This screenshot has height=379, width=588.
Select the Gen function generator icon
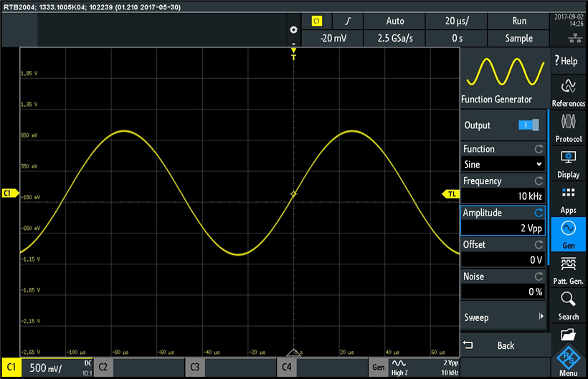pos(568,234)
